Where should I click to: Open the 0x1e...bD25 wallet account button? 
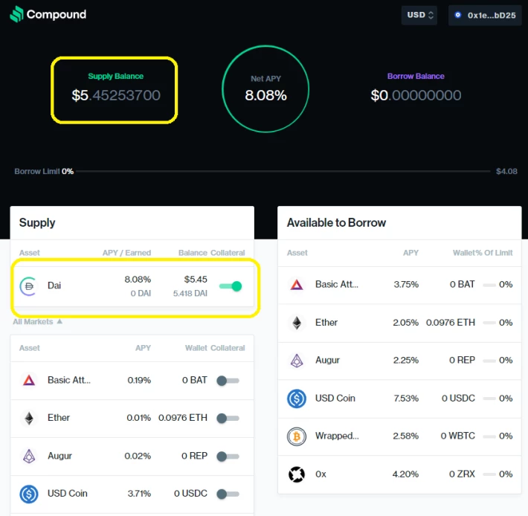tap(485, 15)
